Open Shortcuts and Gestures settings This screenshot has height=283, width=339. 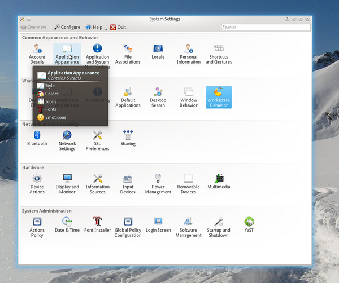pyautogui.click(x=219, y=54)
